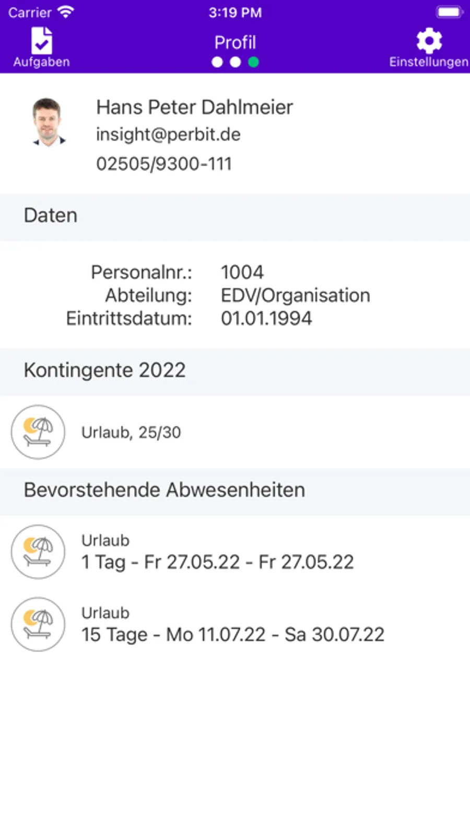Select the first page indicator dot
470x835 pixels.
(217, 62)
